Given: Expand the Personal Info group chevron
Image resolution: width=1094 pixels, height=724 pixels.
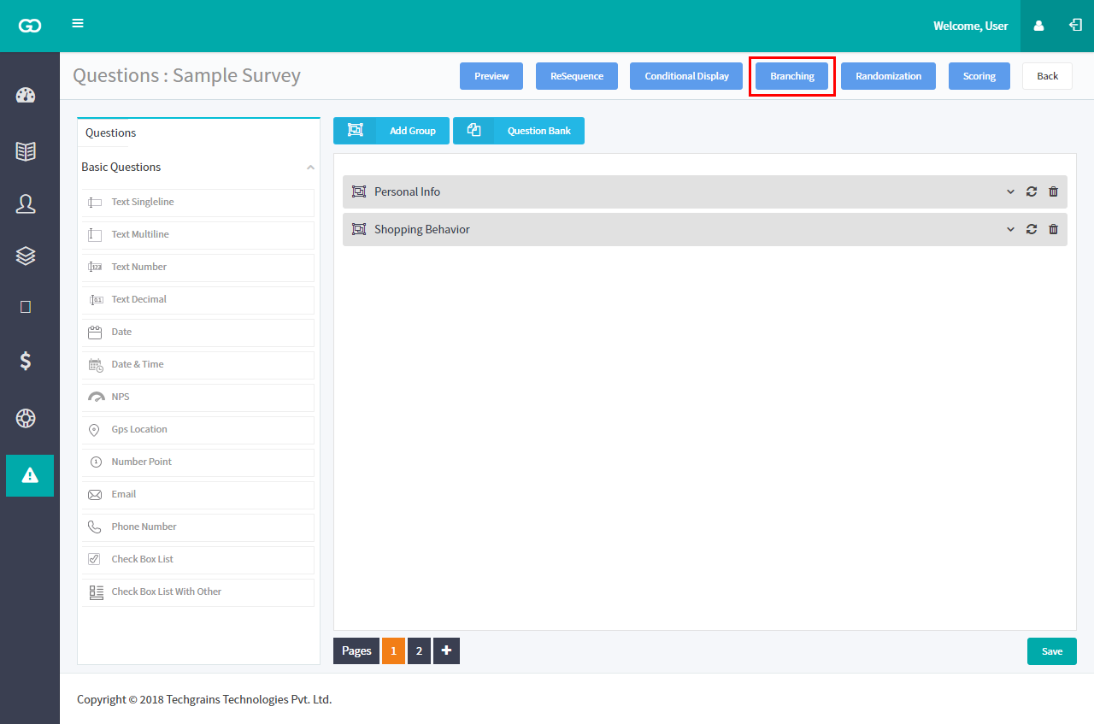Looking at the screenshot, I should click(x=1010, y=191).
